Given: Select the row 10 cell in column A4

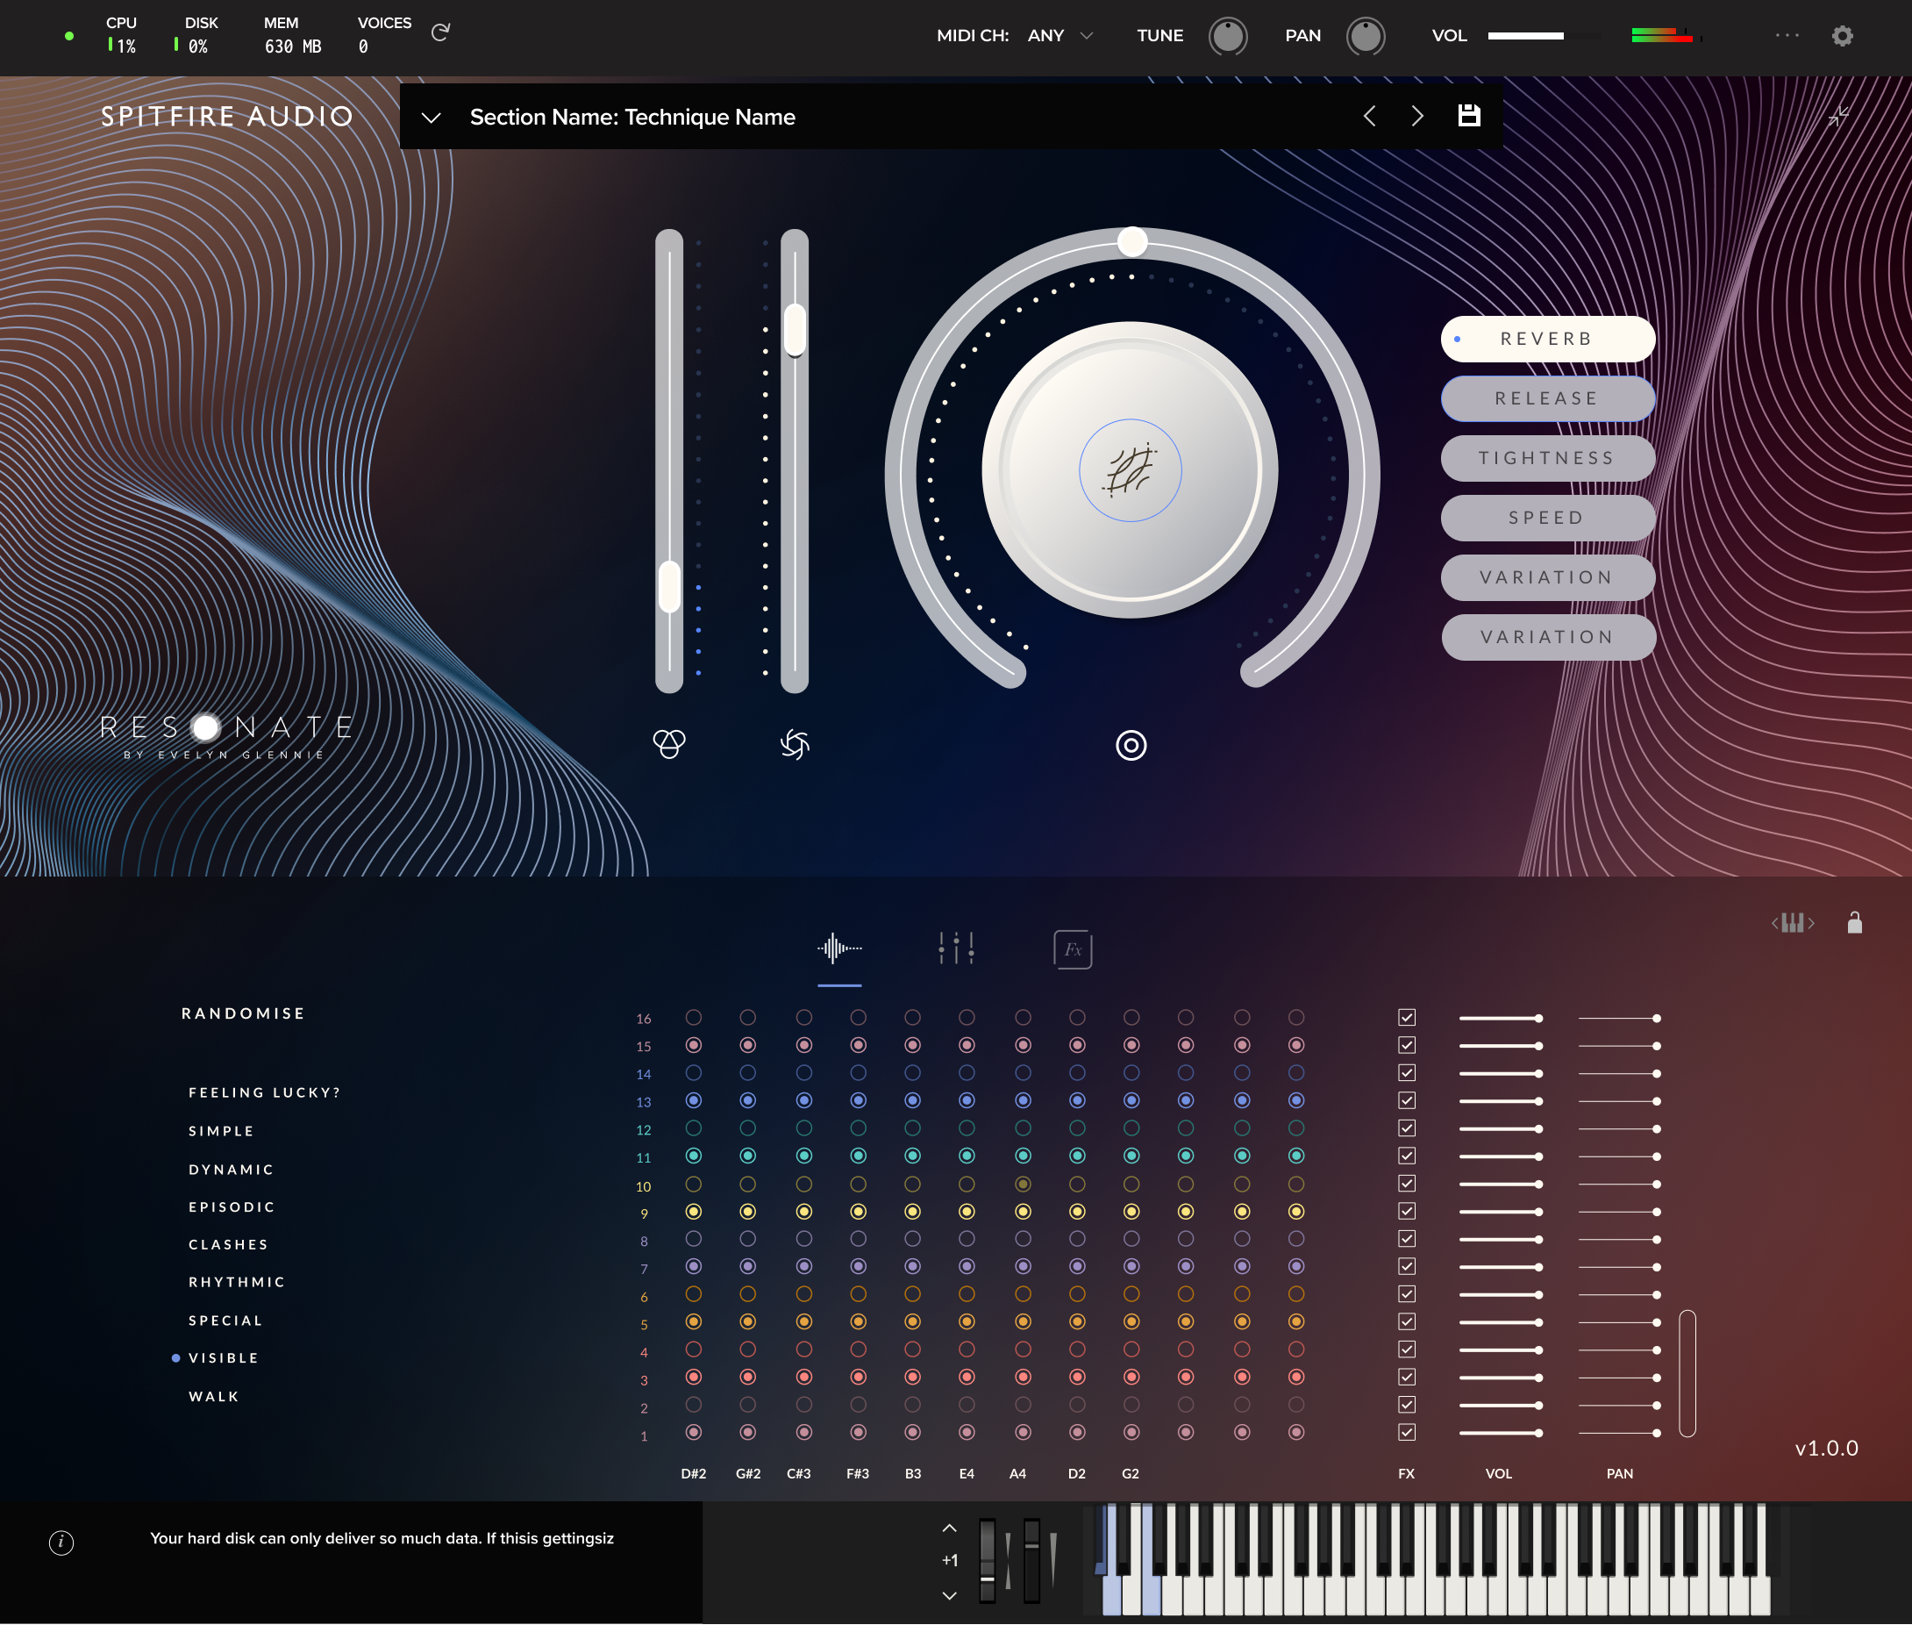Looking at the screenshot, I should tap(1023, 1184).
